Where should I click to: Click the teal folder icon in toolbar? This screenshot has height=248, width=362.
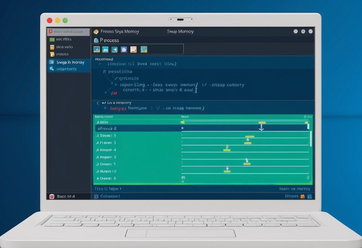click(105, 49)
